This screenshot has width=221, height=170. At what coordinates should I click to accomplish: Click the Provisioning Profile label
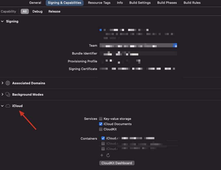coord(82,61)
